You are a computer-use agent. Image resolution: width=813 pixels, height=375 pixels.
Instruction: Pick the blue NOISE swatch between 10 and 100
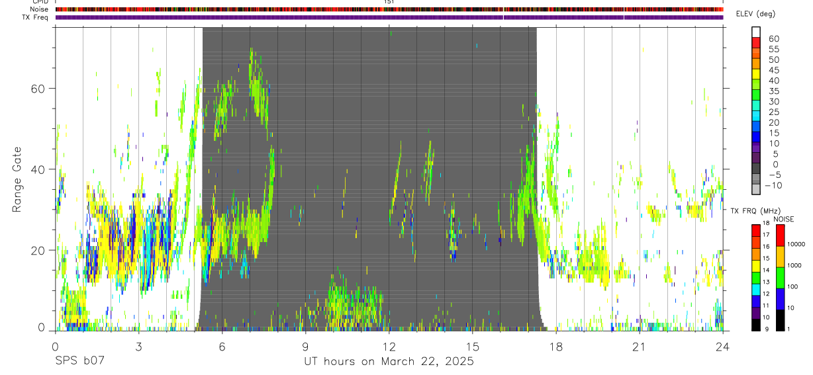779,299
